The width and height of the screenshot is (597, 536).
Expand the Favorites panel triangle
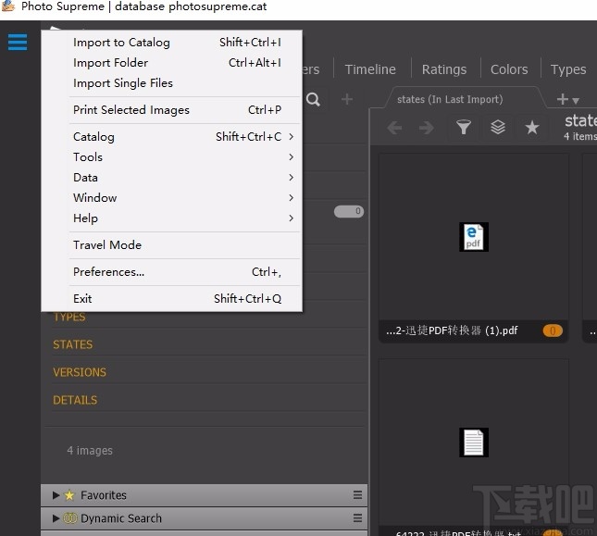56,495
